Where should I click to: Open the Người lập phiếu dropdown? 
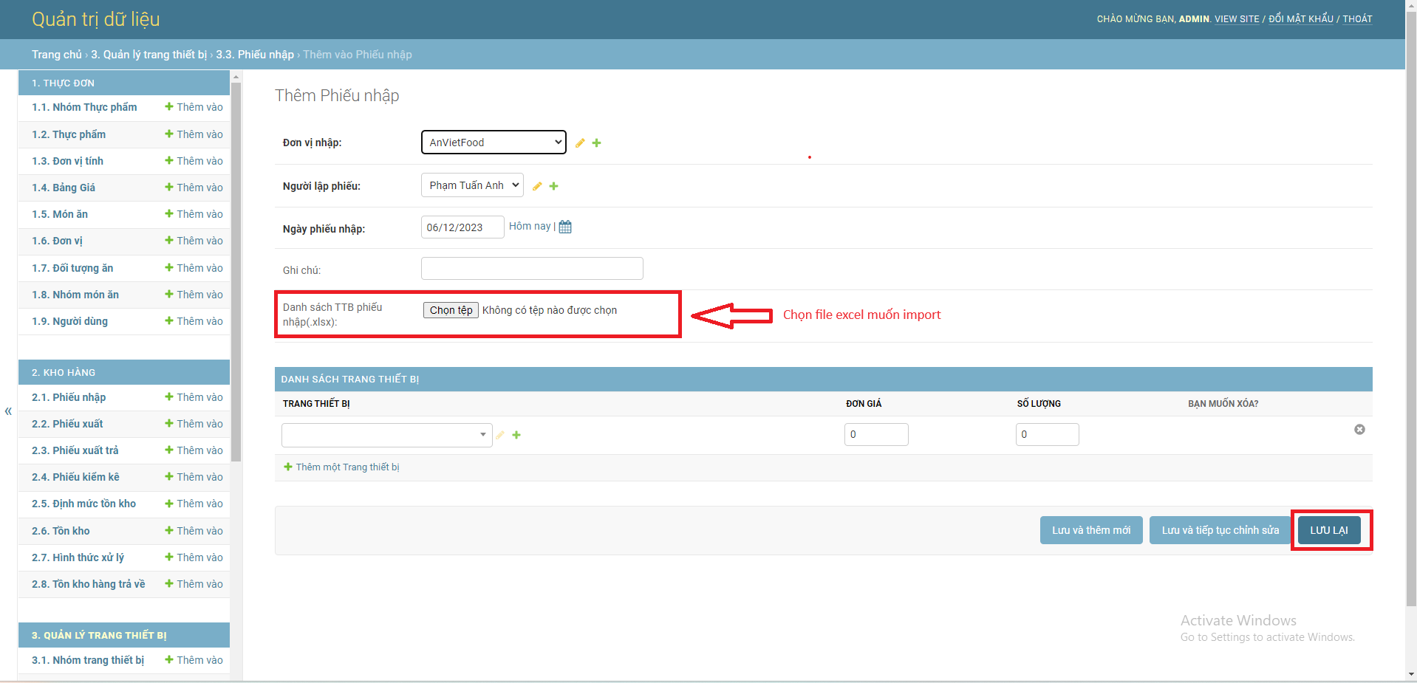pyautogui.click(x=471, y=185)
